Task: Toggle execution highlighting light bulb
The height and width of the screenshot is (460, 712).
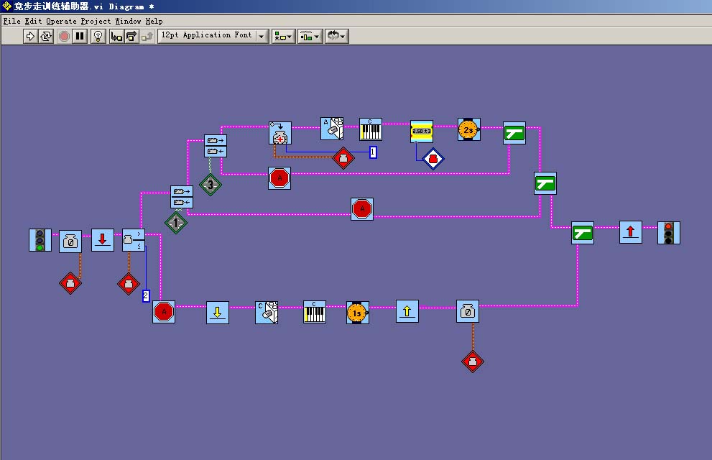Action: point(98,36)
